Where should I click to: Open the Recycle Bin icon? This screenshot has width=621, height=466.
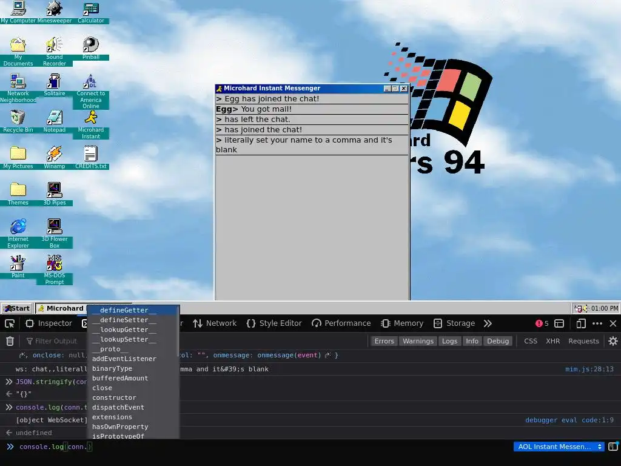tap(18, 121)
